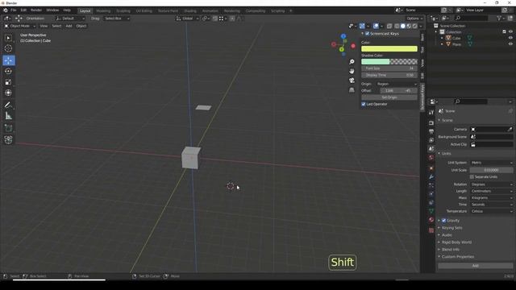Hide the Cube object in outliner

510,38
